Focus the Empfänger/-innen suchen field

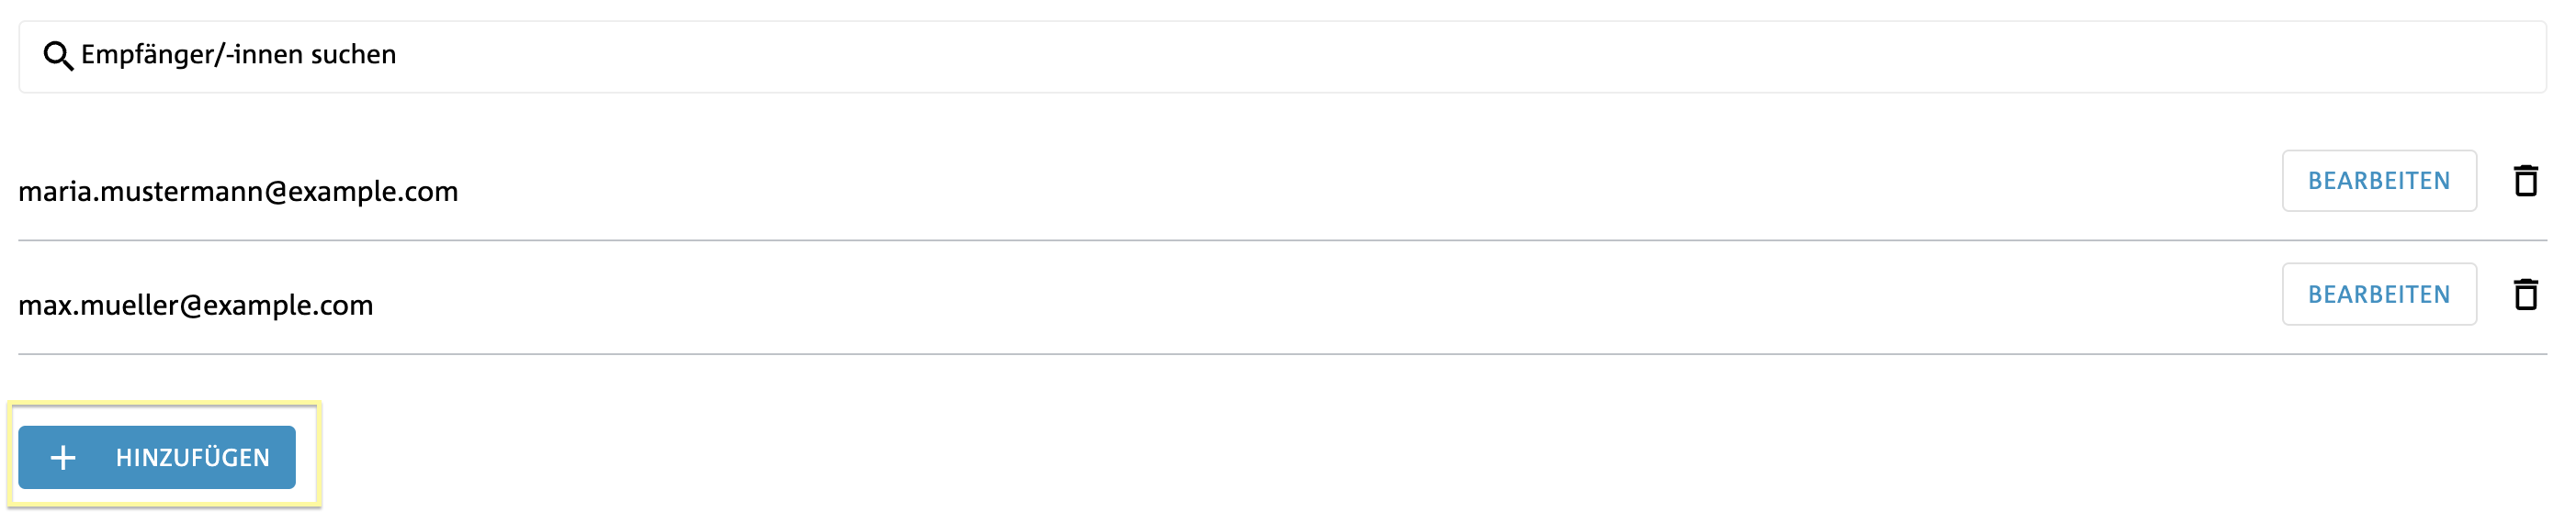pos(1282,57)
